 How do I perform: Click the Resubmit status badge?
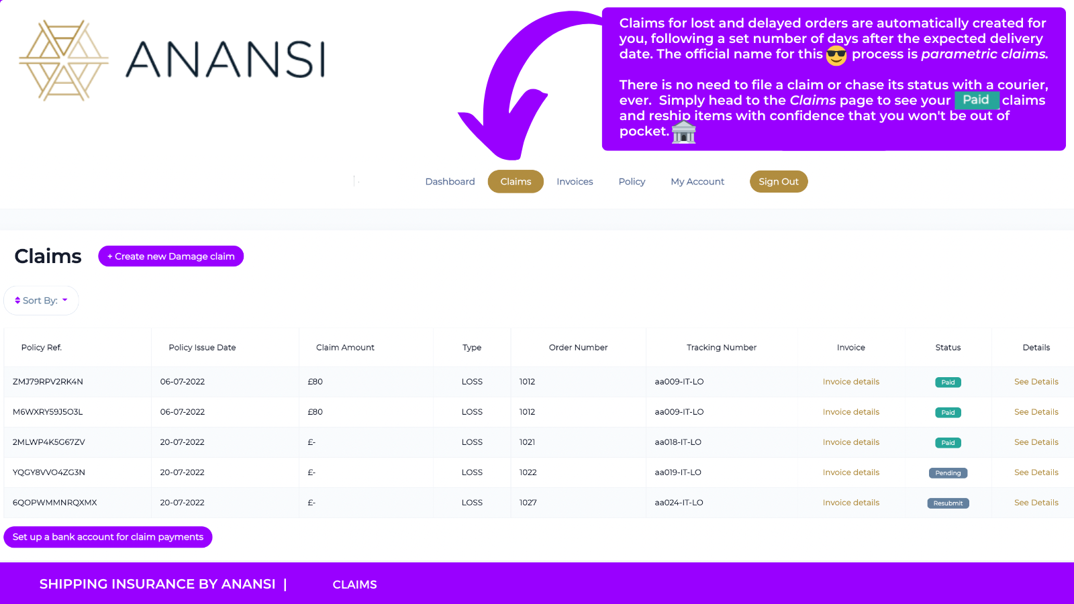click(x=948, y=503)
